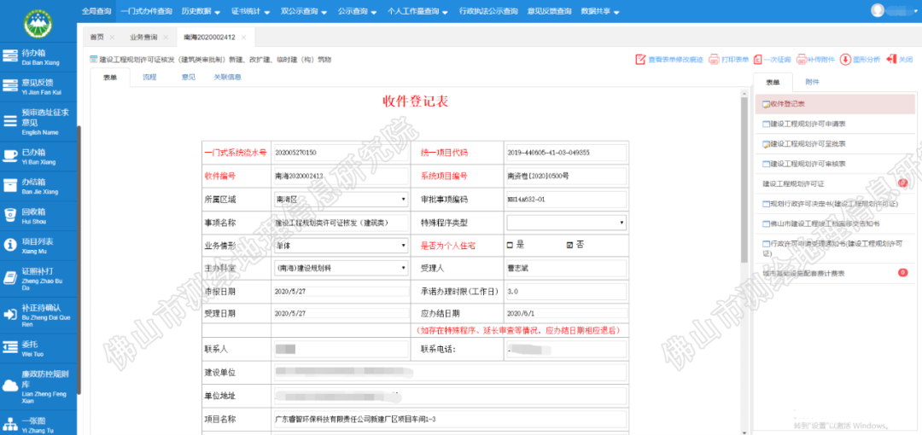Screen dimensions: 922x435
Task: Open 办结箱 archive icon
Action: (9, 186)
